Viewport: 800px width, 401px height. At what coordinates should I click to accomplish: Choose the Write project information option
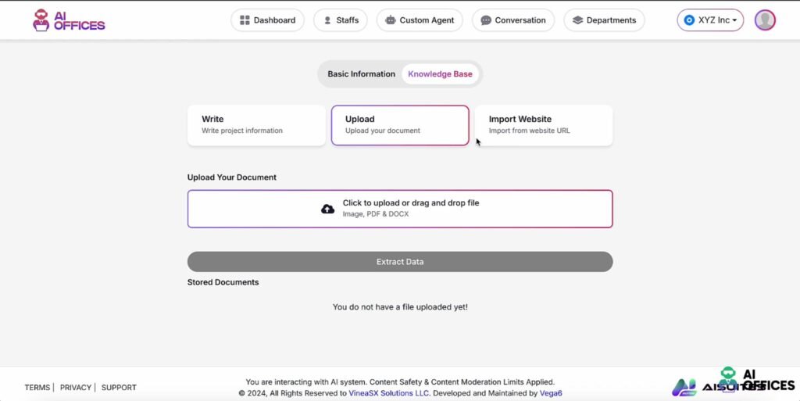(256, 125)
